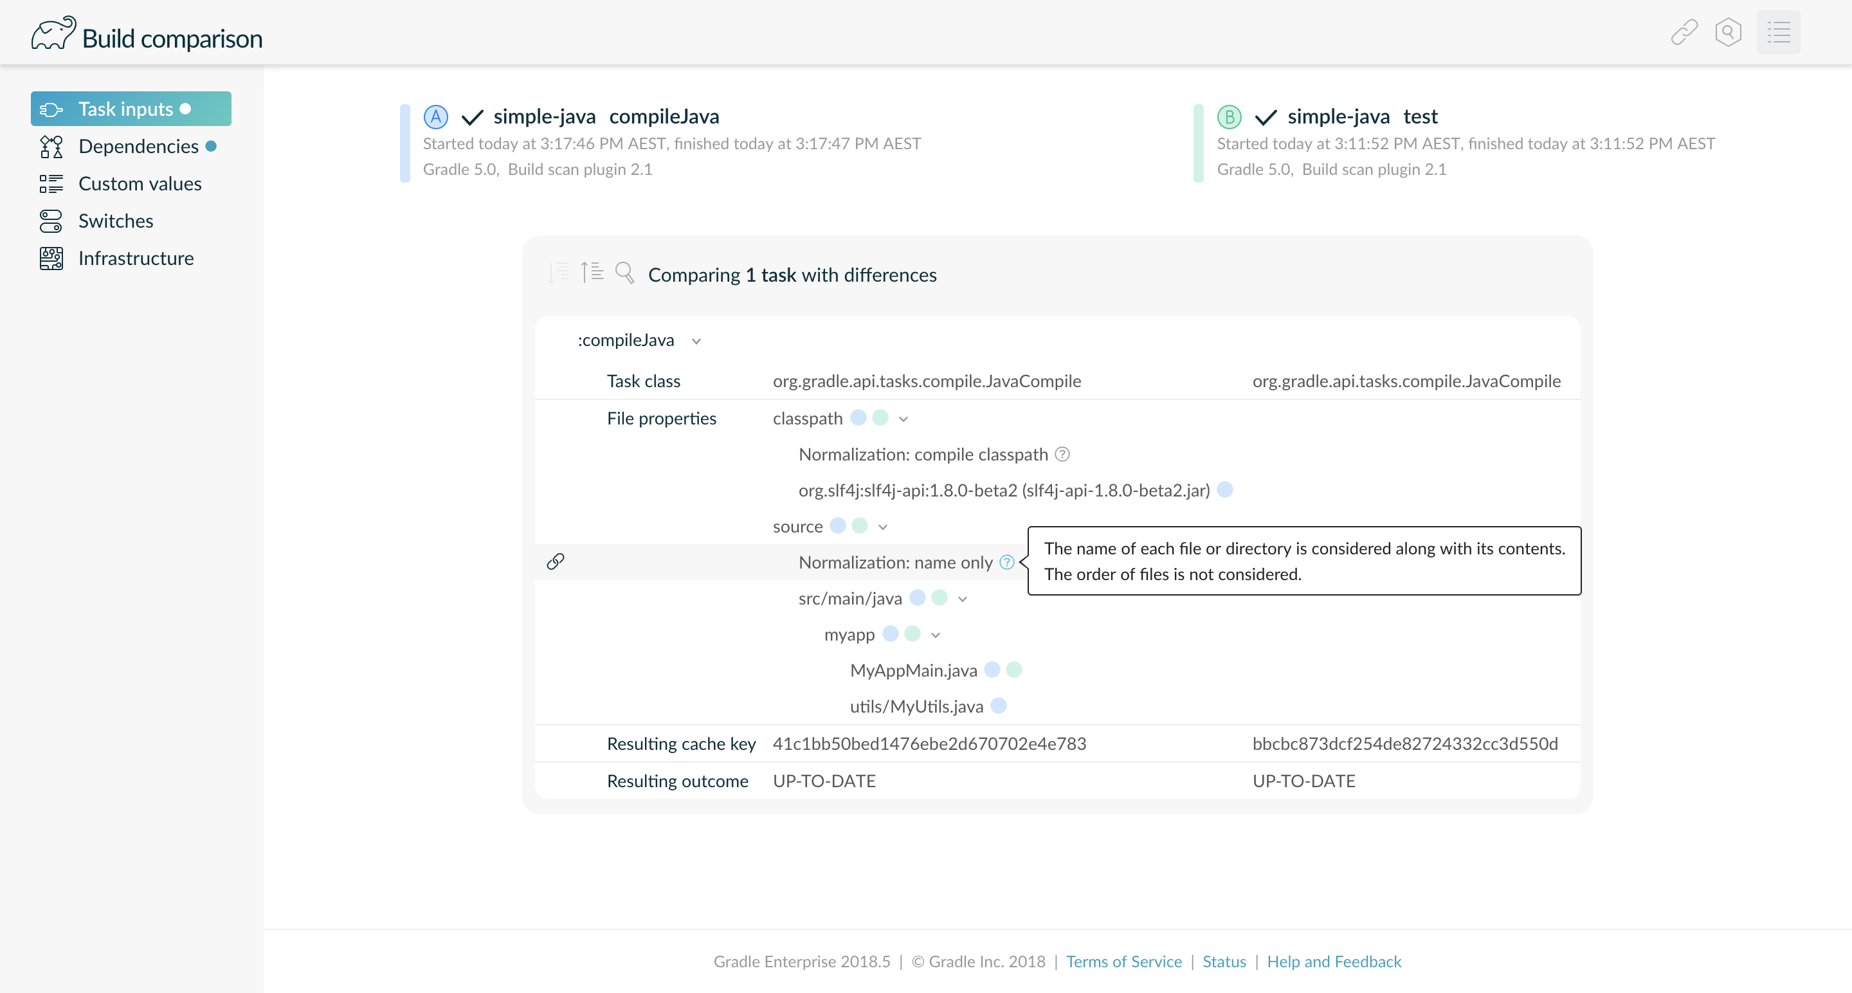Open the search icon next to the comparison title
1852x993 pixels.
click(x=625, y=273)
